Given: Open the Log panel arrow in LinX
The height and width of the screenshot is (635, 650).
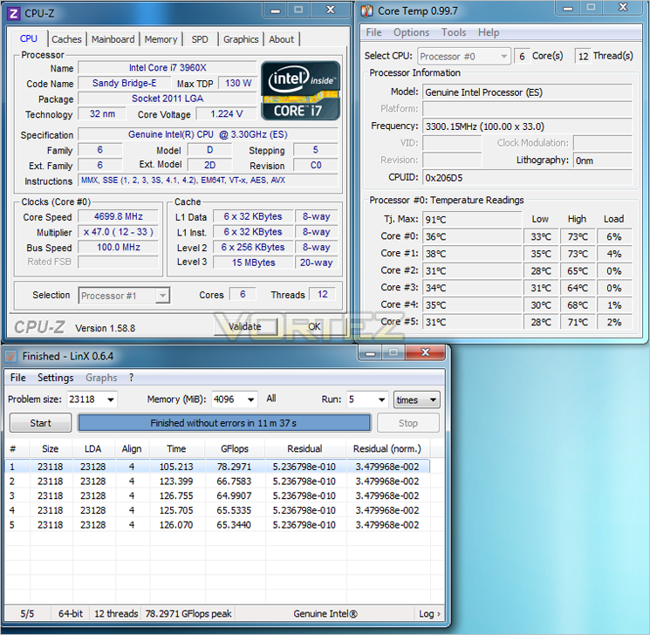Looking at the screenshot, I should point(429,613).
